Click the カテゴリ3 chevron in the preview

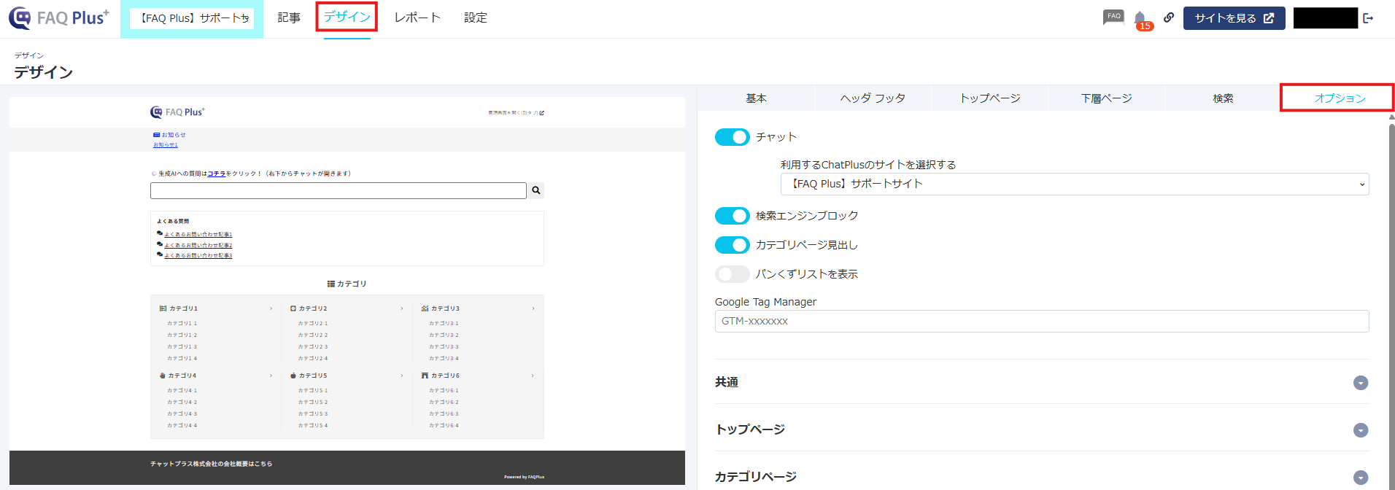click(x=533, y=308)
